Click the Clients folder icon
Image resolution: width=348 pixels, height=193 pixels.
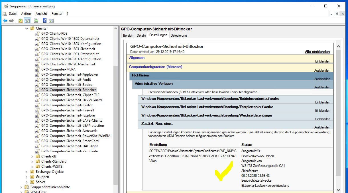click(x=32, y=28)
